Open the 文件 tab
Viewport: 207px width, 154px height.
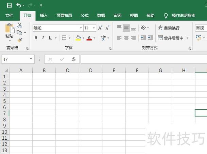[x=9, y=15]
